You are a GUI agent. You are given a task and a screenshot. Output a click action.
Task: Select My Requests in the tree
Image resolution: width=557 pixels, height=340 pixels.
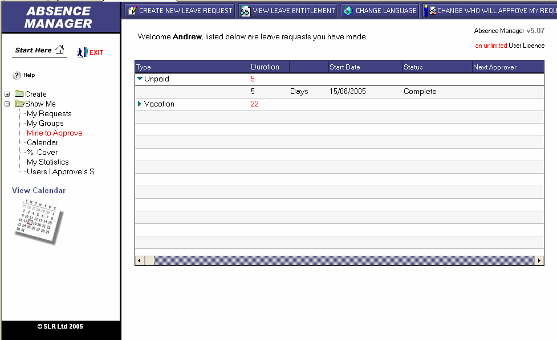tap(49, 113)
